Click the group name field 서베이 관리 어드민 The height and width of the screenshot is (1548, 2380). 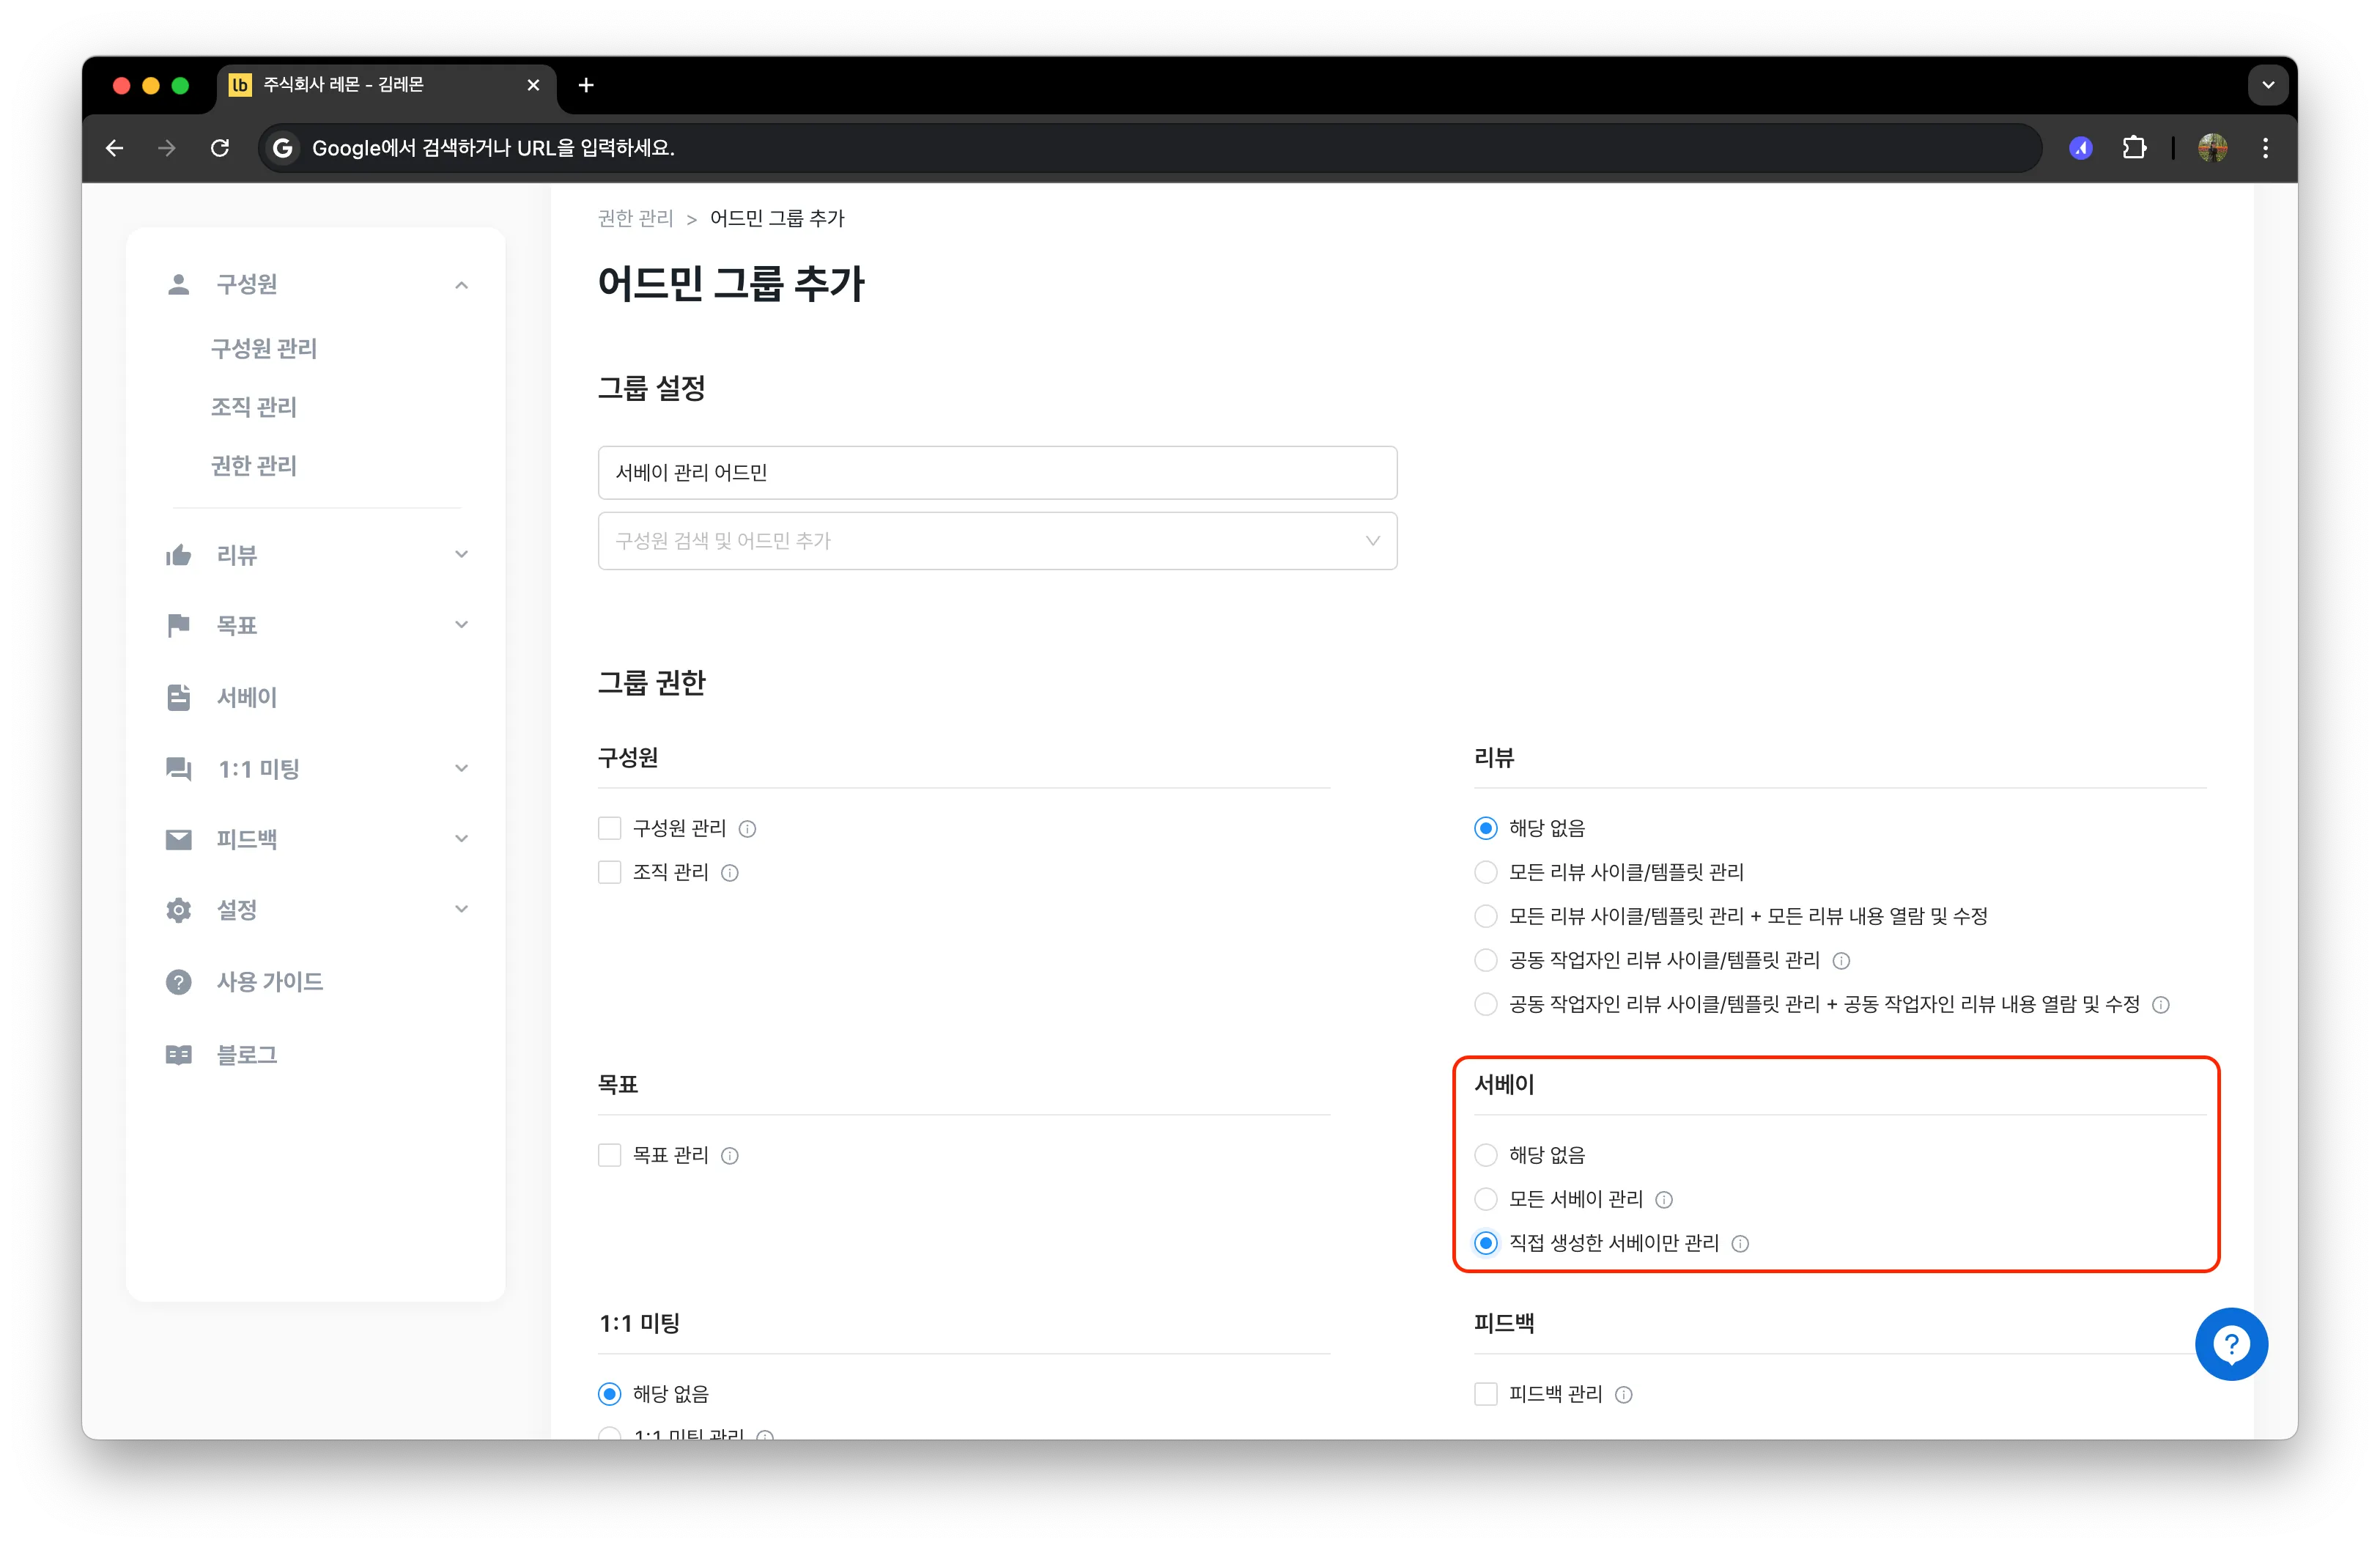tap(997, 473)
